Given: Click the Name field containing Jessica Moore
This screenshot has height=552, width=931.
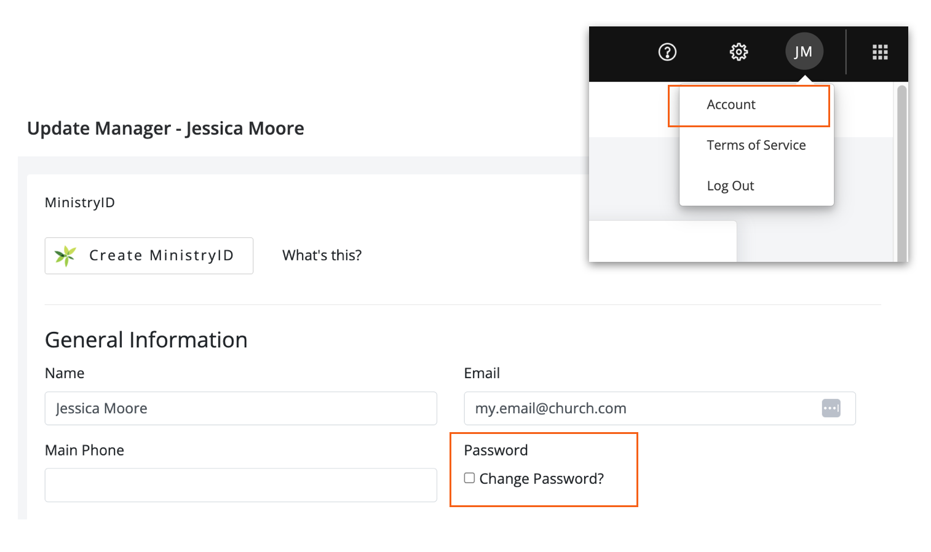Looking at the screenshot, I should tap(240, 409).
